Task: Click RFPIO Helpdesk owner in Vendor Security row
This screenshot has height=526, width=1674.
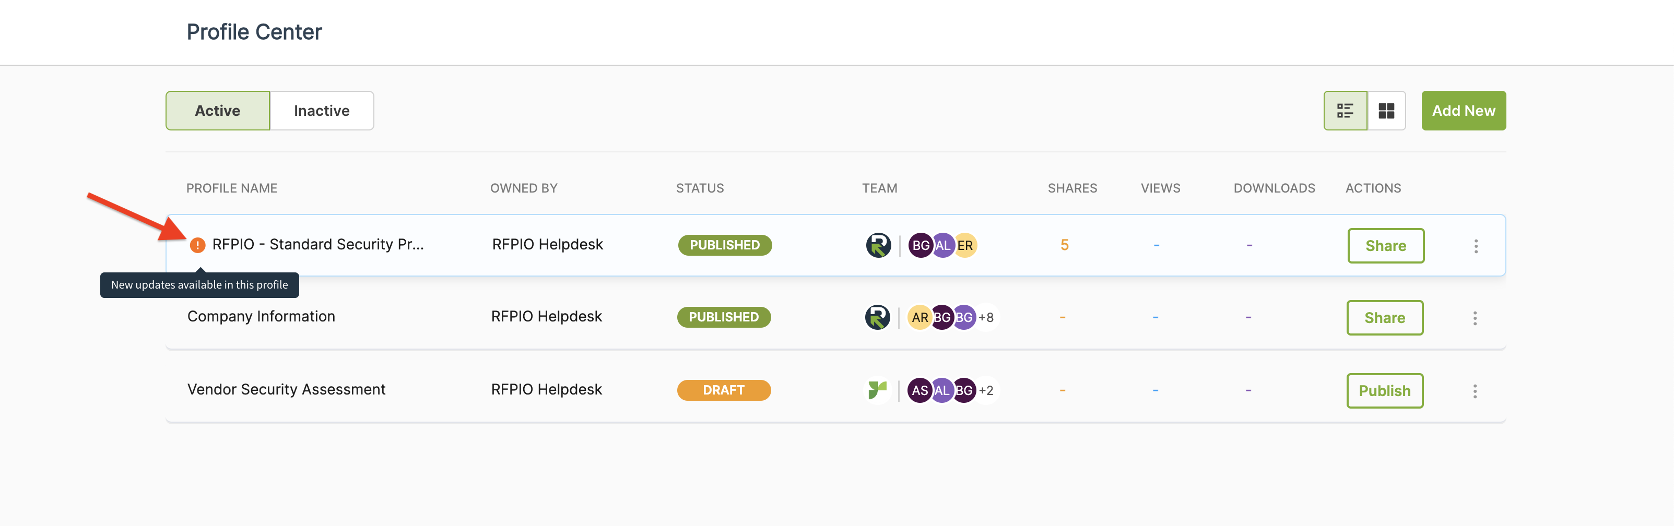Action: (547, 390)
